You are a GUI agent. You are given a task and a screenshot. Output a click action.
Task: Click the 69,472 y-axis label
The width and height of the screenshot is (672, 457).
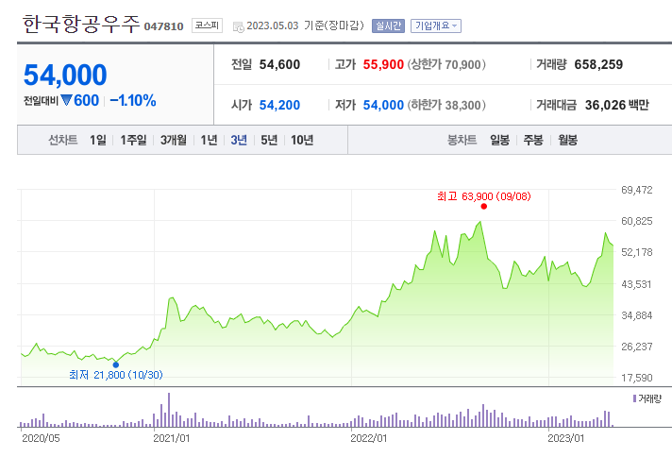pyautogui.click(x=637, y=190)
